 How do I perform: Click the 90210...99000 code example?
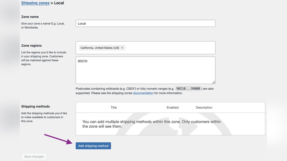coord(188,89)
